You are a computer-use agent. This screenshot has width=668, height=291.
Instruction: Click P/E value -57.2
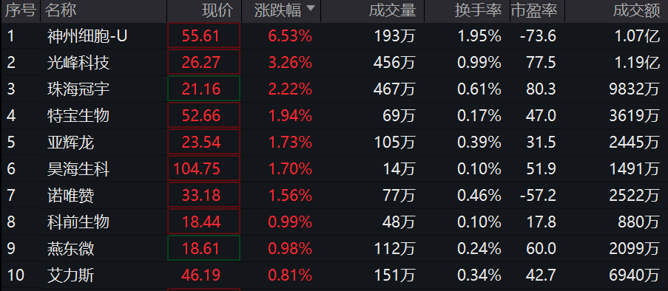pos(538,195)
